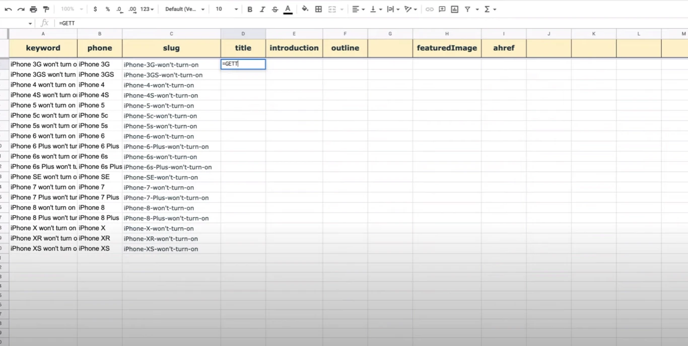
Task: Click the Insert link icon
Action: [x=429, y=9]
